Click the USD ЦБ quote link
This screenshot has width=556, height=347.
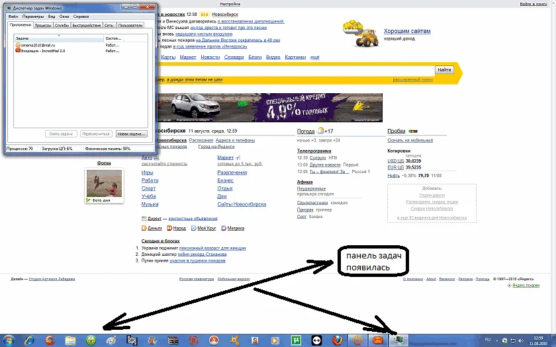[x=396, y=161]
